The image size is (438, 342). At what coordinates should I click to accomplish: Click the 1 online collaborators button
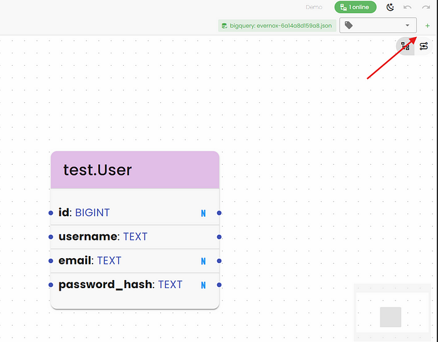pos(355,8)
